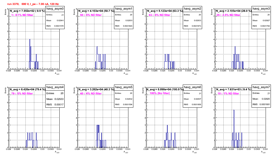Click the peak bin of havg_asym0 histogram
Image resolution: width=275 pixels, height=157 pixels.
tap(30, 54)
